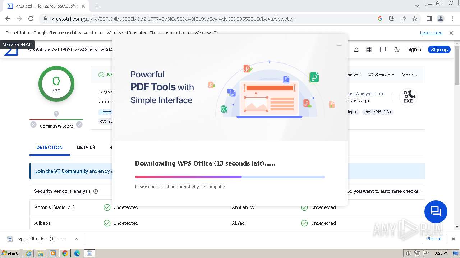This screenshot has width=460, height=258.
Task: Click the Sign in link
Action: (x=414, y=49)
